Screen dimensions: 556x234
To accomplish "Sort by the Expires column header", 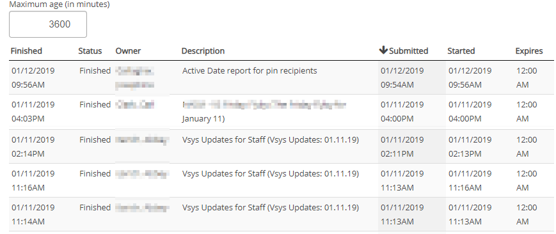I will coord(529,51).
